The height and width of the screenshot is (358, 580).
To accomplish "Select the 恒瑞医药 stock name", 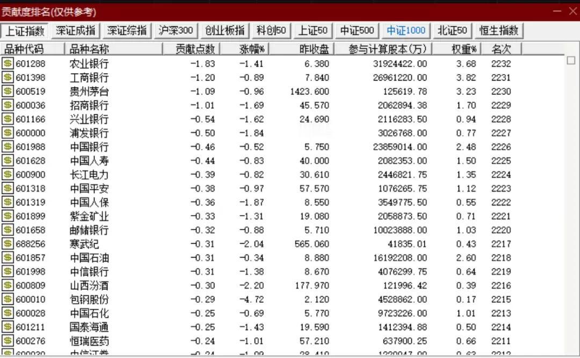I will point(89,341).
